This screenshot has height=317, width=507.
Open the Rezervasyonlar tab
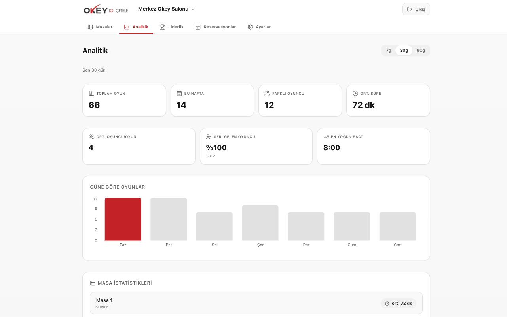[216, 27]
